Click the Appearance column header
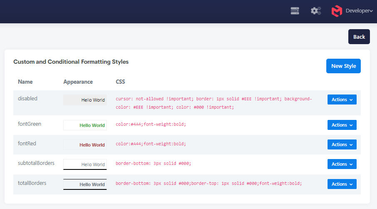The image size is (377, 209). (78, 82)
